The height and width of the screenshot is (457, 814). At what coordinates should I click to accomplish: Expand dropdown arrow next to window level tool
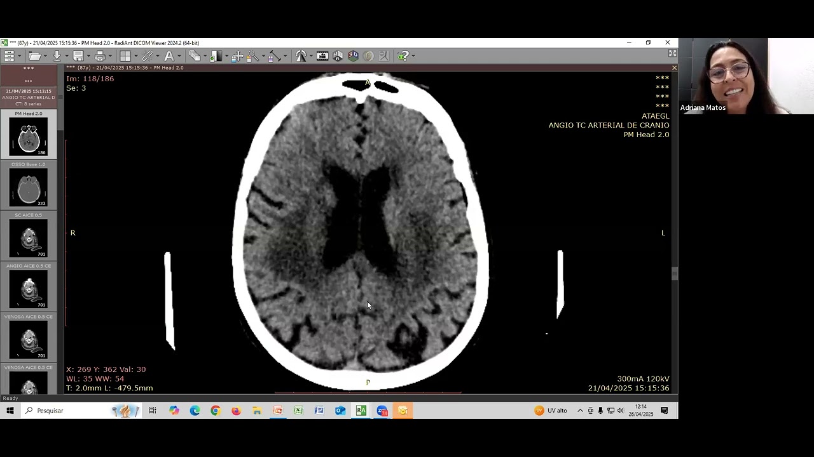point(226,56)
